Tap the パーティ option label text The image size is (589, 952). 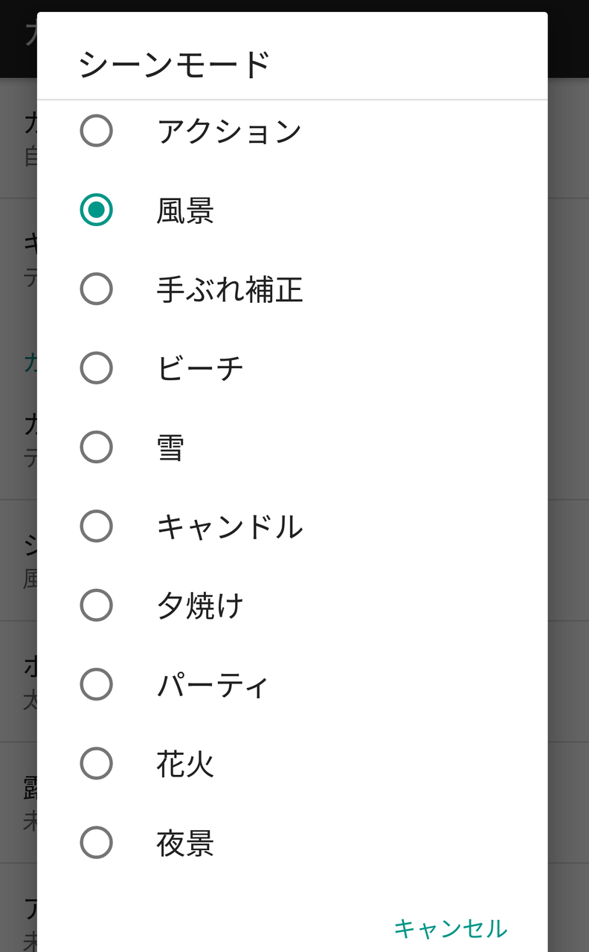point(212,685)
